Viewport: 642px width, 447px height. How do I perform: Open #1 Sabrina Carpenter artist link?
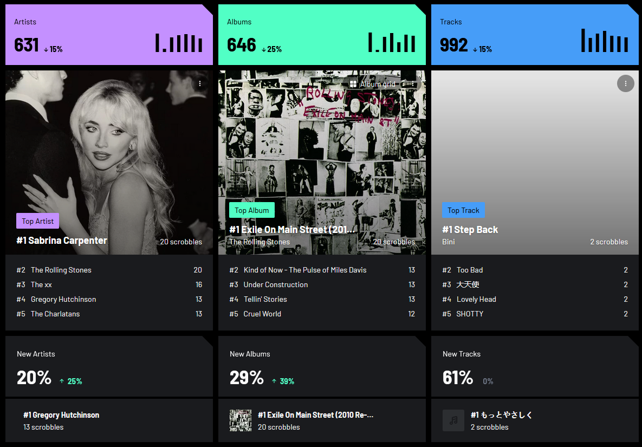tap(62, 240)
